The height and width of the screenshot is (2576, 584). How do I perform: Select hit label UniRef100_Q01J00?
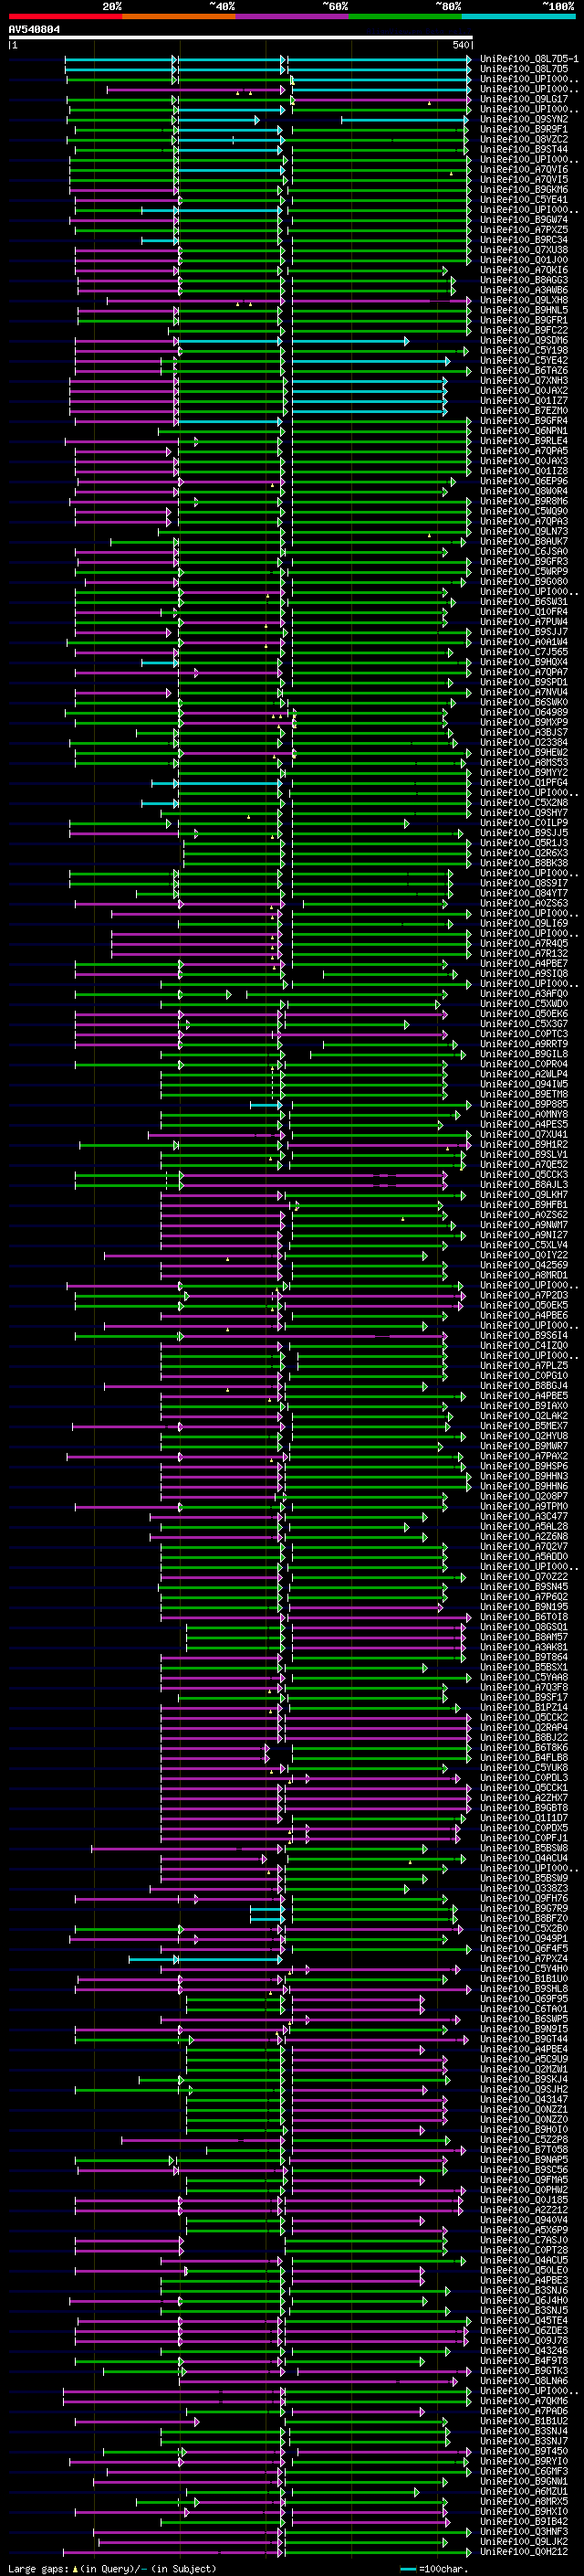[523, 260]
